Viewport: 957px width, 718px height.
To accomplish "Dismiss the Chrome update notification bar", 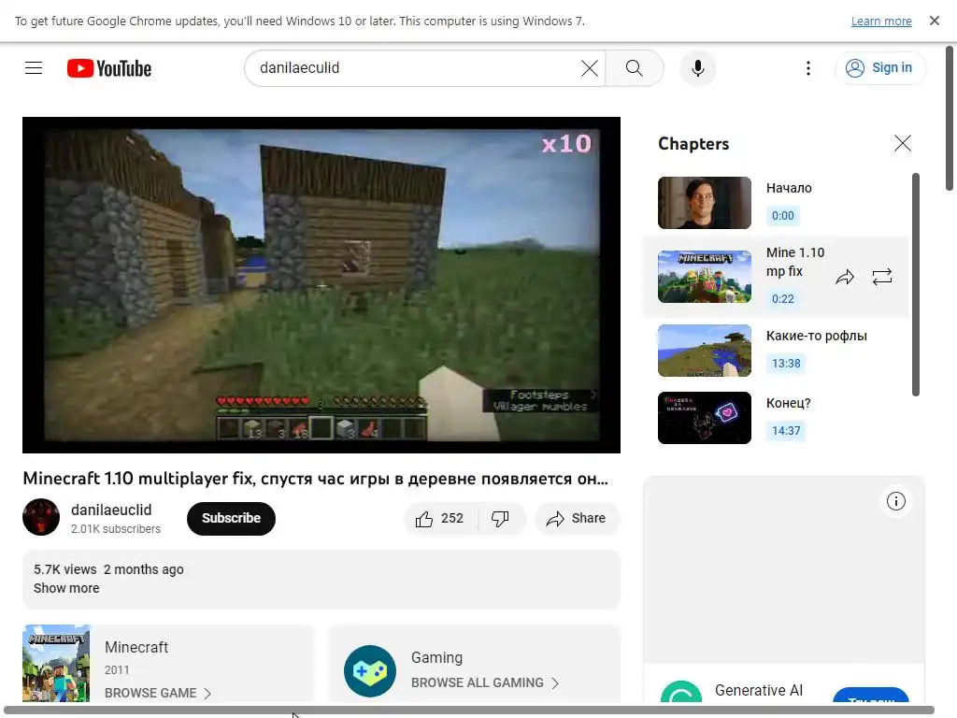I will point(934,21).
